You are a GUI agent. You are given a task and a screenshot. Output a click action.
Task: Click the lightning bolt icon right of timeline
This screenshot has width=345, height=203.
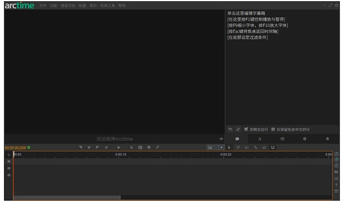pos(337,184)
